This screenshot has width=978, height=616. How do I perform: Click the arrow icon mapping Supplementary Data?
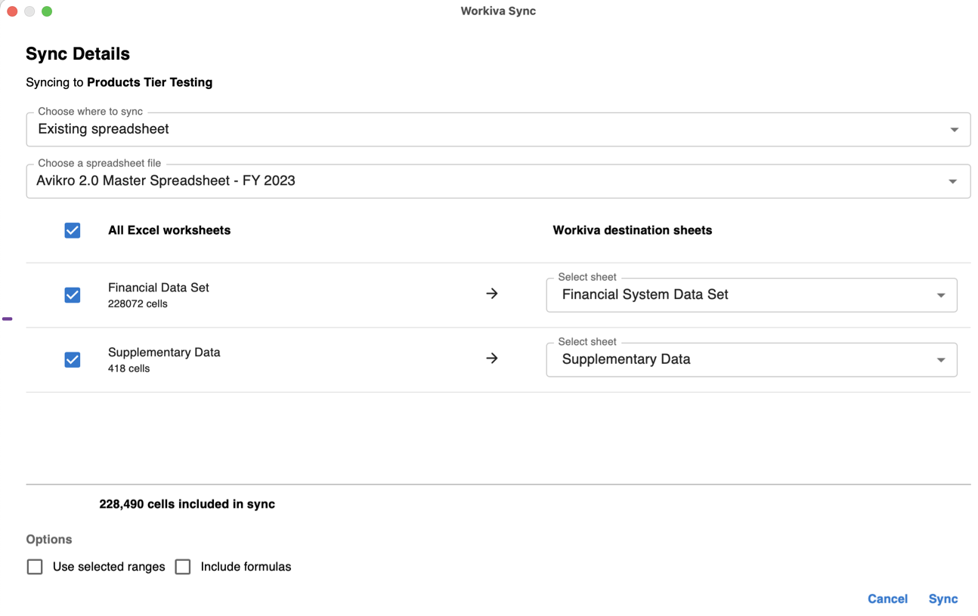[x=492, y=359]
